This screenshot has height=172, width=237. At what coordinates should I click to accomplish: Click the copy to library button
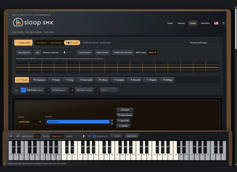[x=125, y=115]
